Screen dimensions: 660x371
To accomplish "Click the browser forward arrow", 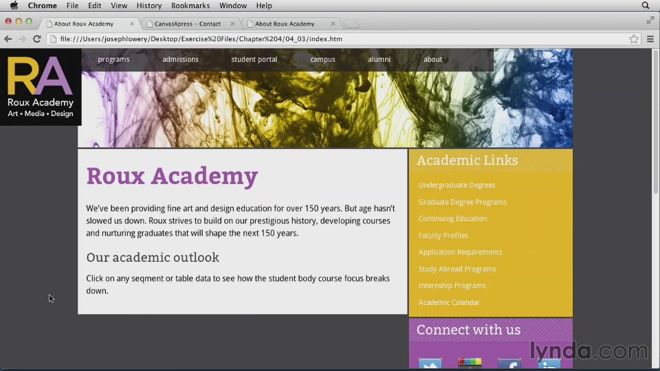I will coord(22,38).
